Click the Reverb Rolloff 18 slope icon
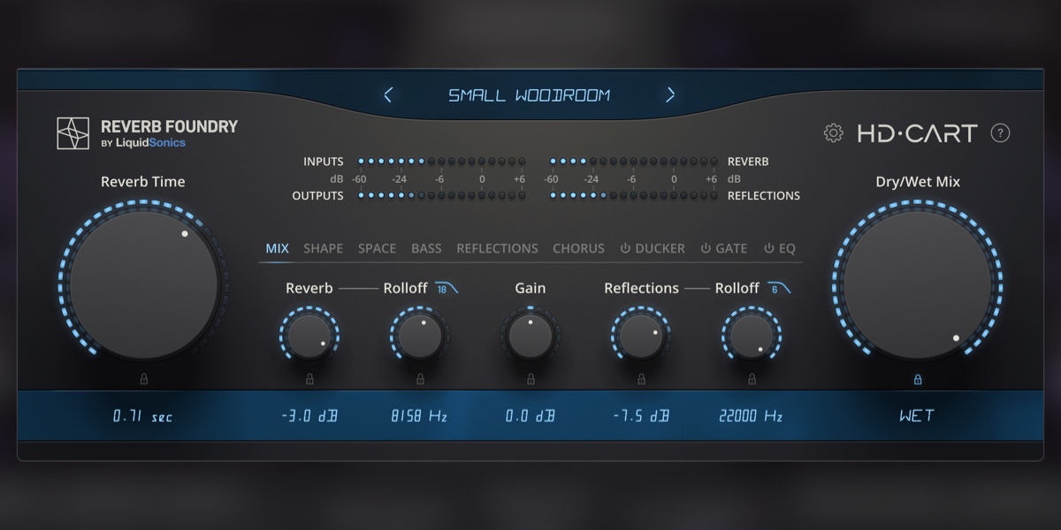Screen dimensions: 1061x530 pyautogui.click(x=447, y=288)
